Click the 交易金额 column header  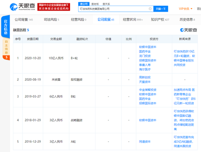(x=56, y=39)
